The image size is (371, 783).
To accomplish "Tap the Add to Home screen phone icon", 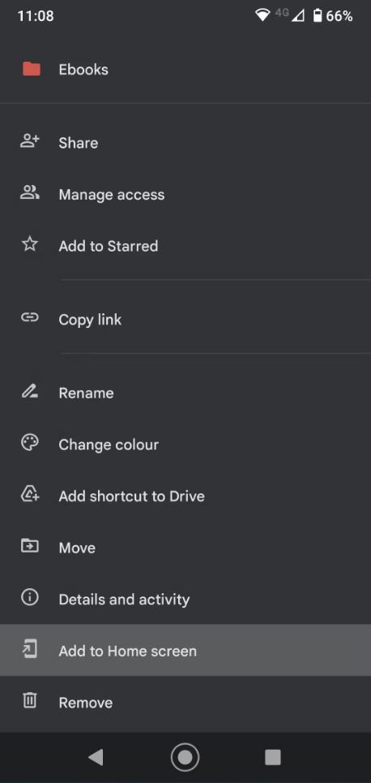I will [x=30, y=650].
